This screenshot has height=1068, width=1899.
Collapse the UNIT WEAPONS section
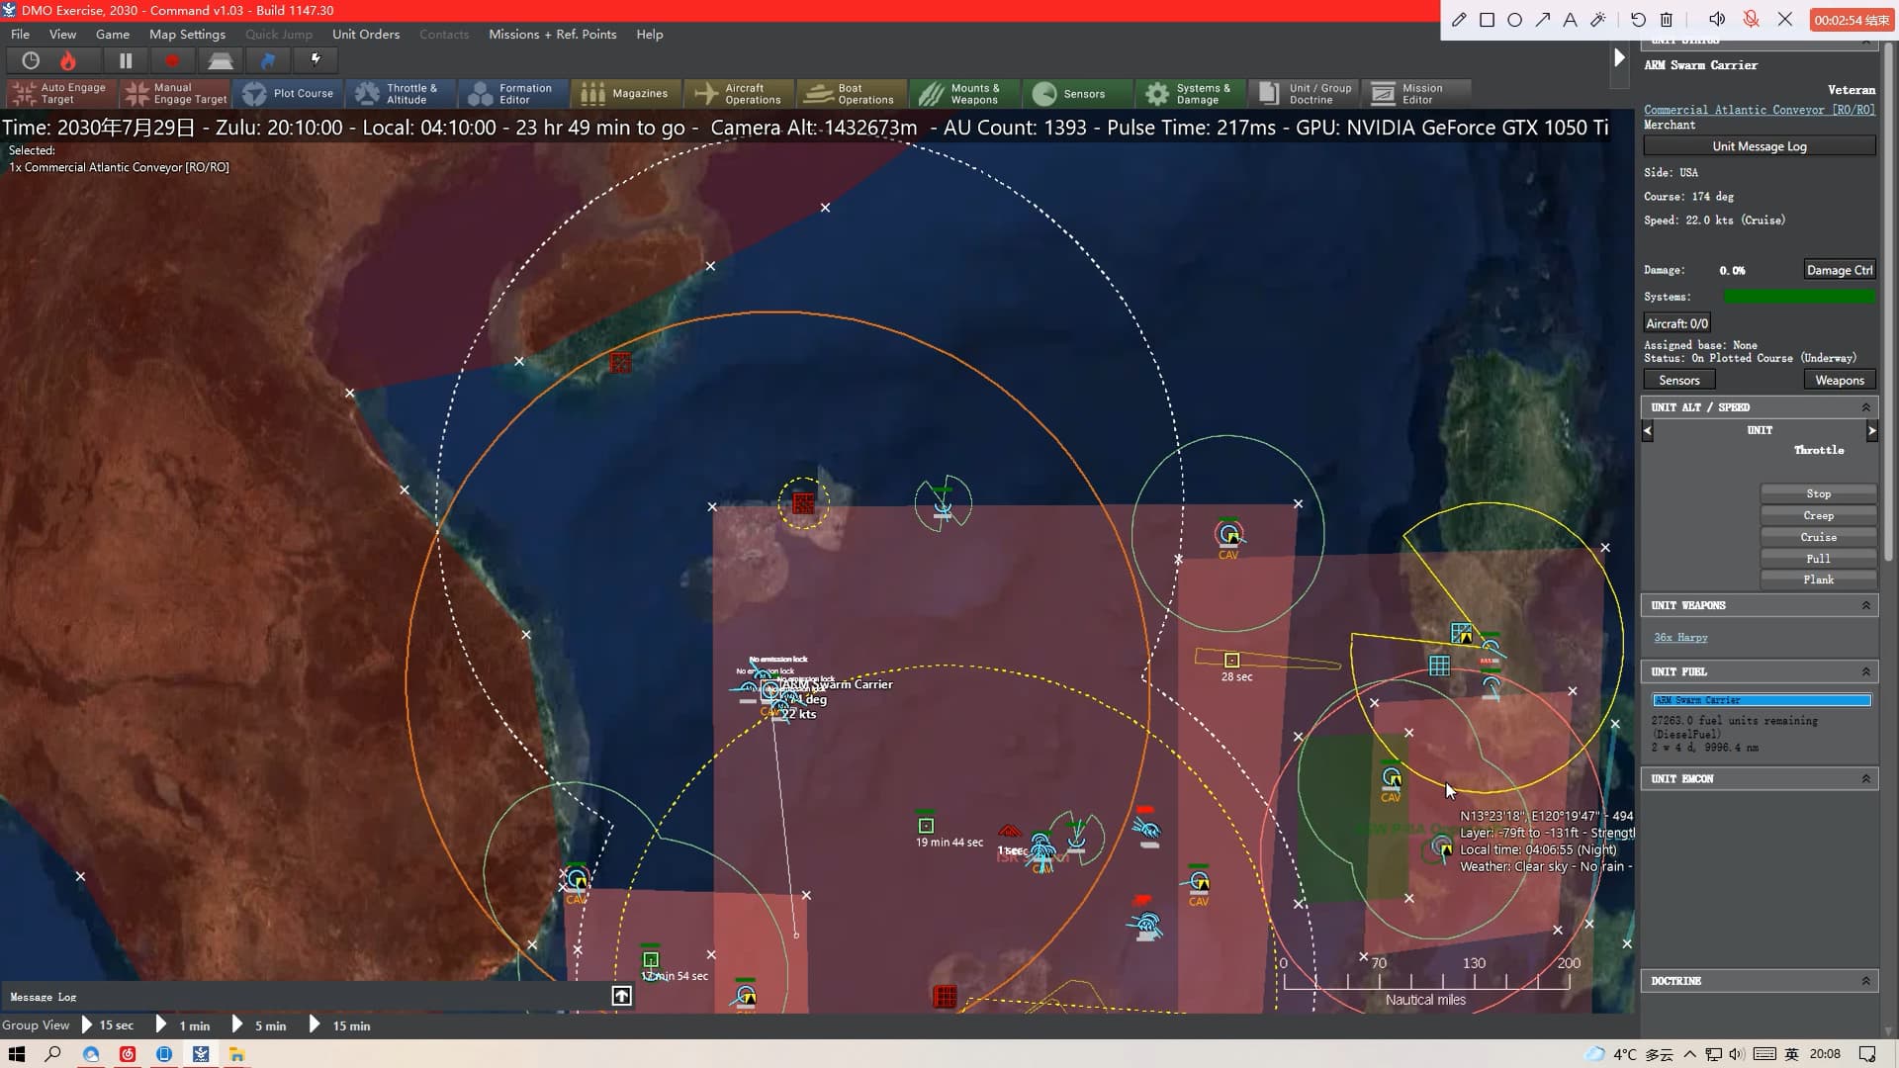pyautogui.click(x=1865, y=605)
